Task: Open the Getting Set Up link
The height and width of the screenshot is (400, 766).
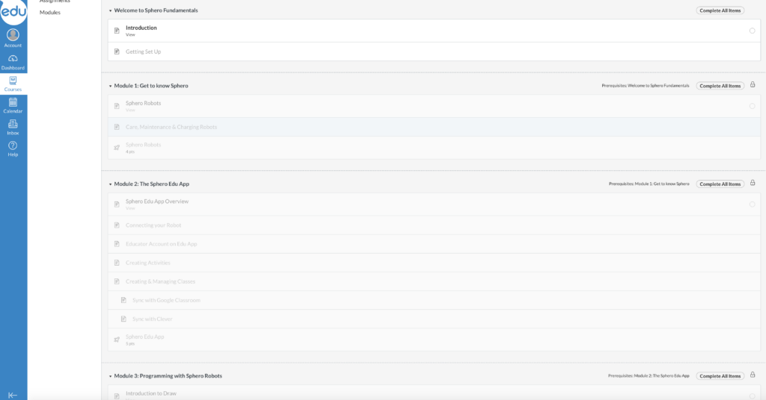Action: point(143,51)
